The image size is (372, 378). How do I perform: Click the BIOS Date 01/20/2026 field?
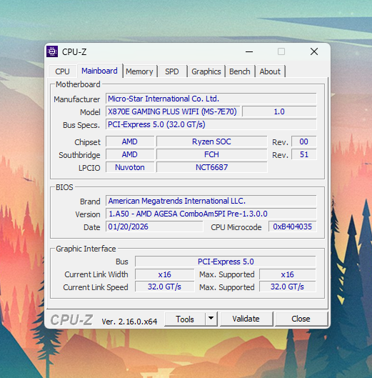tap(154, 227)
